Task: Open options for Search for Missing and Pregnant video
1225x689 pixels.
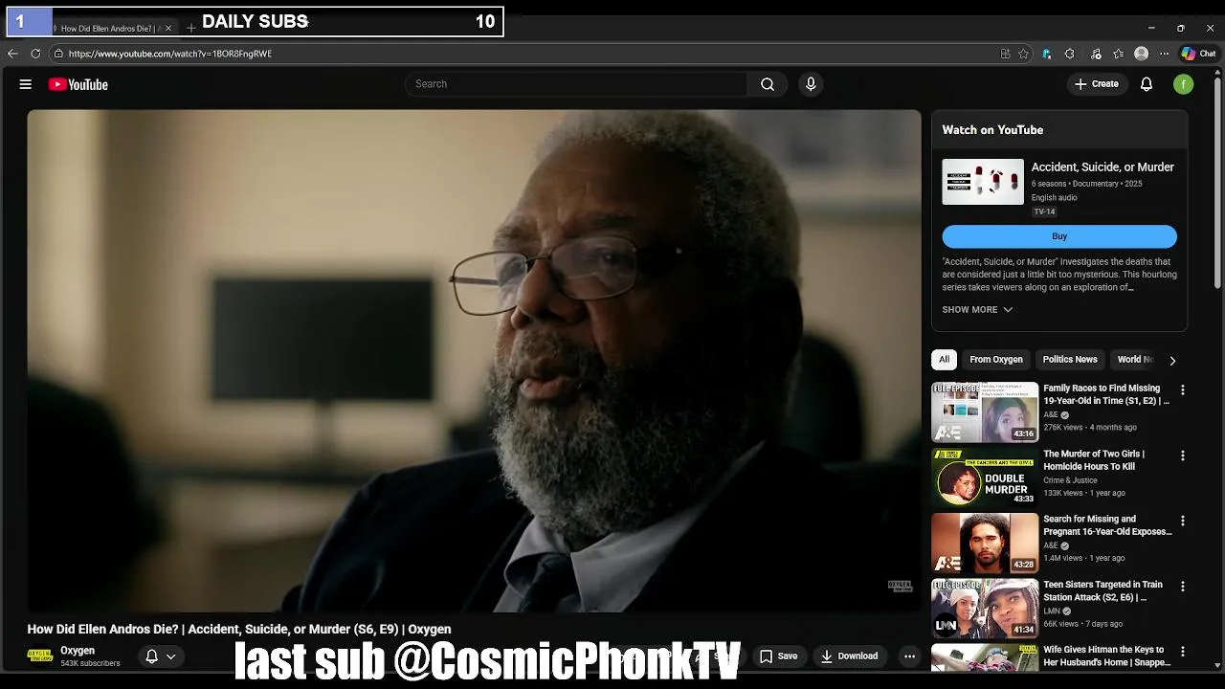Action: (1182, 521)
